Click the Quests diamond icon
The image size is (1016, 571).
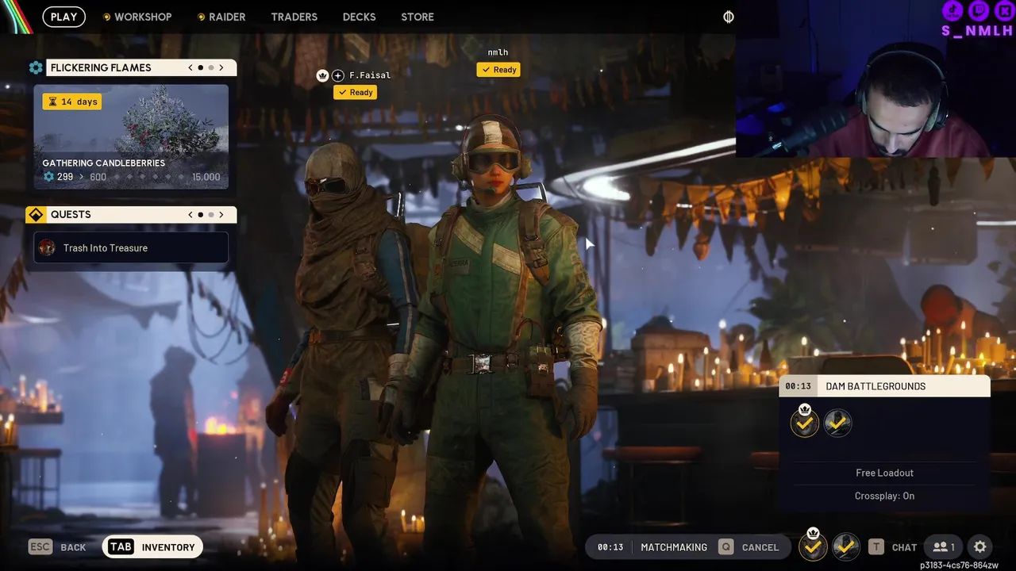(x=36, y=215)
